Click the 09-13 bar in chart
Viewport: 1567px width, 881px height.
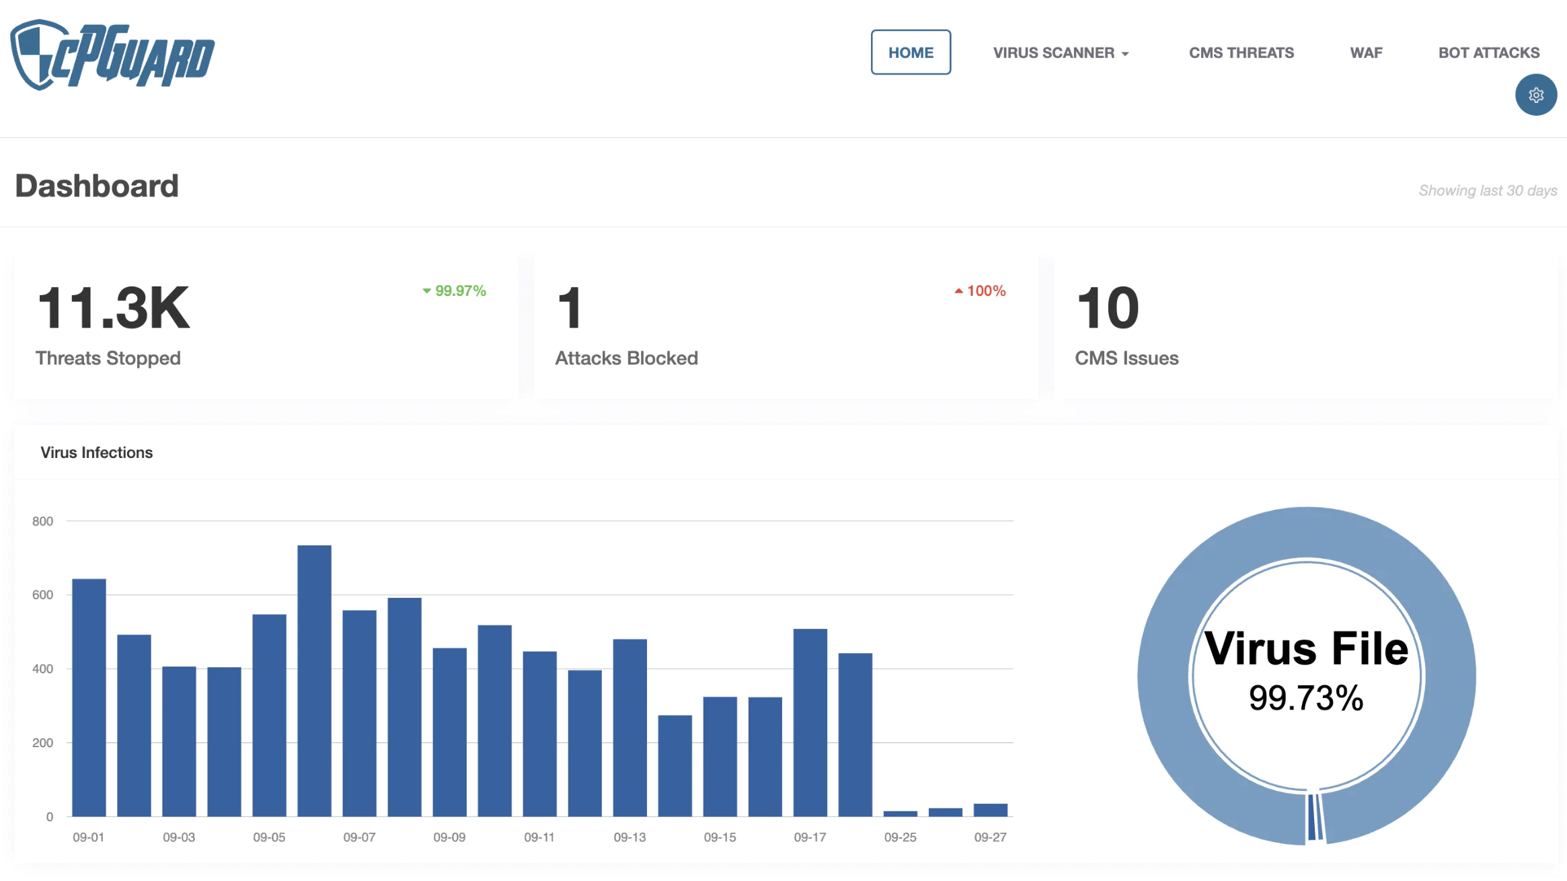[x=629, y=728]
